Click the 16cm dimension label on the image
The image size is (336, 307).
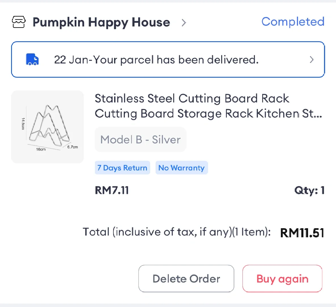tap(41, 149)
